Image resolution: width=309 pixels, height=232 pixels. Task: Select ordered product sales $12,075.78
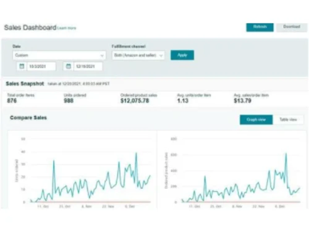(x=135, y=101)
